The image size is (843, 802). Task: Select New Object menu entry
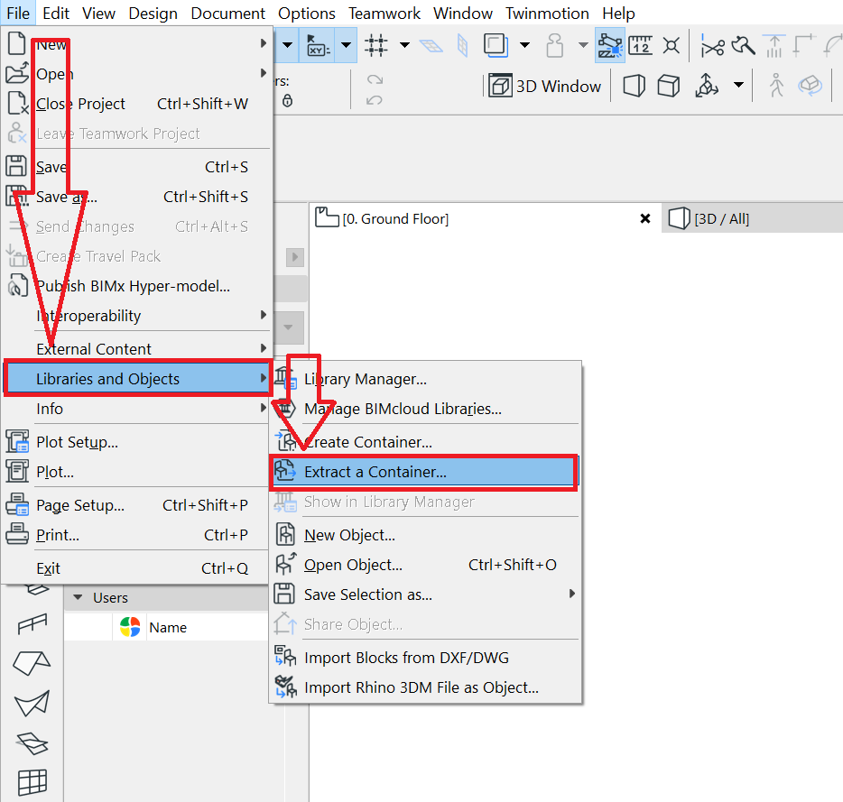[x=425, y=535]
